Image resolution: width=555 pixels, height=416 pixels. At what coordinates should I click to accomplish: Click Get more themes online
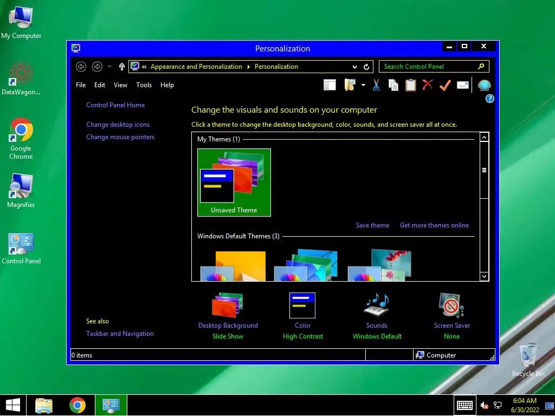(434, 225)
